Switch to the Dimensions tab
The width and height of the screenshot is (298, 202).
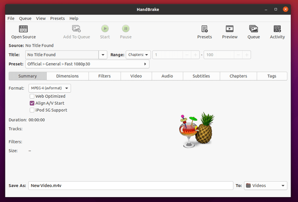click(68, 76)
